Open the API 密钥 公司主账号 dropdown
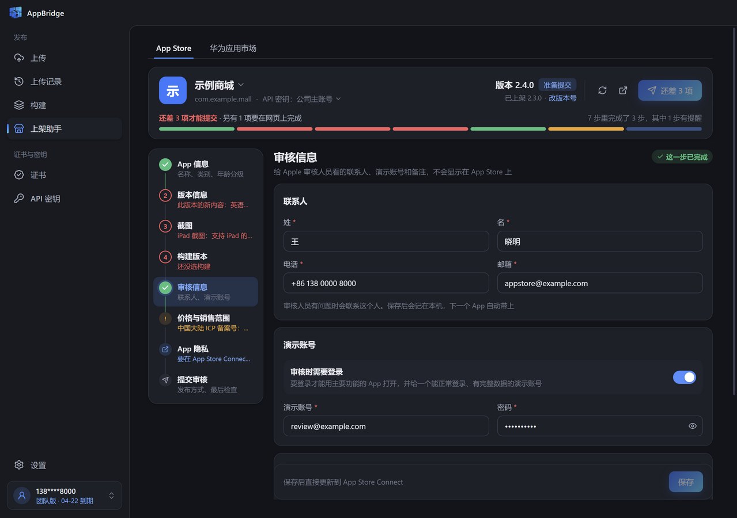Screen dimensions: 737x518 pos(302,99)
